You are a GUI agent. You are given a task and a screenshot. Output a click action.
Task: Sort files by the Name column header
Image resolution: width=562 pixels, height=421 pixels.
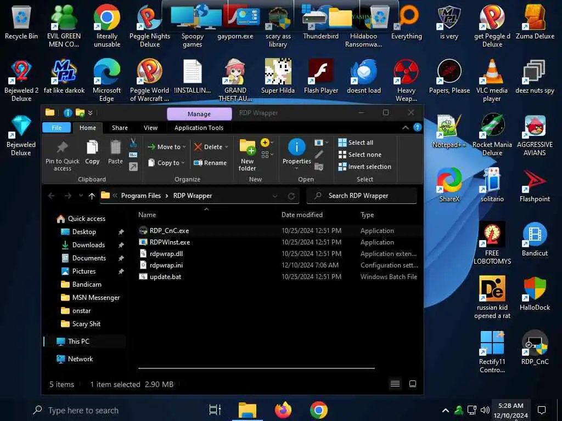pos(147,215)
